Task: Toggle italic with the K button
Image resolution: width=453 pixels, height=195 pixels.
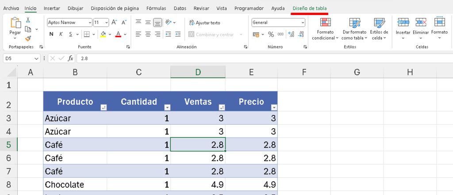Action: click(61, 34)
